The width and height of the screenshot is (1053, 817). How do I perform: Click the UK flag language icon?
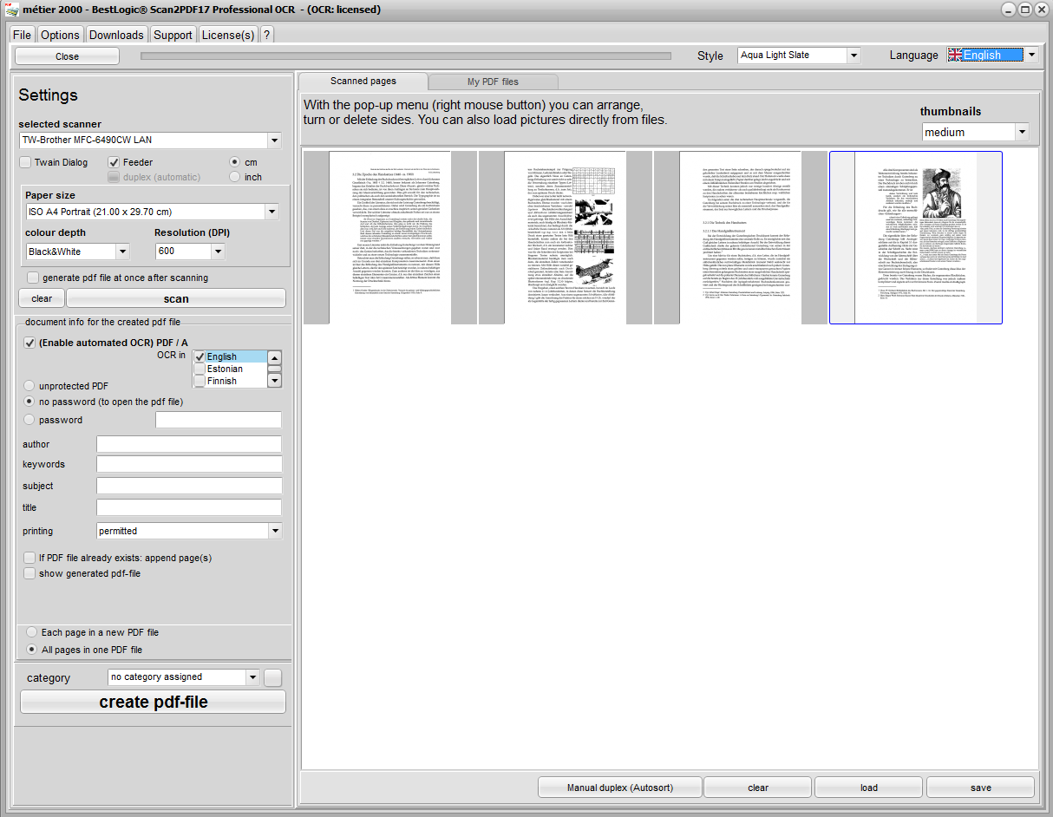(x=955, y=55)
